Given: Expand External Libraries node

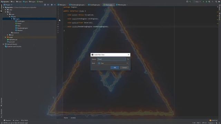Looking at the screenshot, I should pyautogui.click(x=3, y=44).
